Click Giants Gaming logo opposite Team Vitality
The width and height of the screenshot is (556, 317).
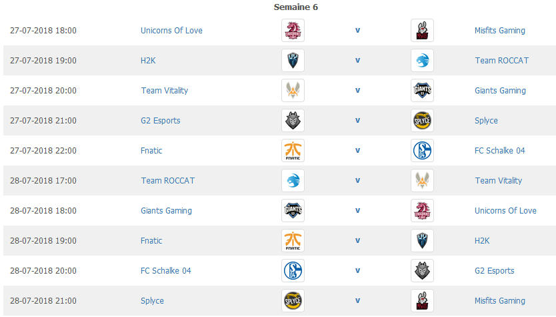422,91
